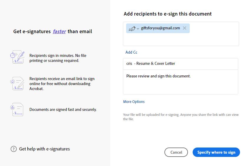Image resolution: width=250 pixels, height=166 pixels.
Task: Click the locked document security icon
Action: click(x=17, y=109)
